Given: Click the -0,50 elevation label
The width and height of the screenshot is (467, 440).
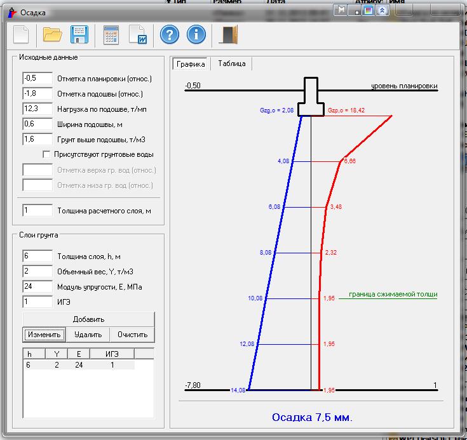Looking at the screenshot, I should point(193,86).
